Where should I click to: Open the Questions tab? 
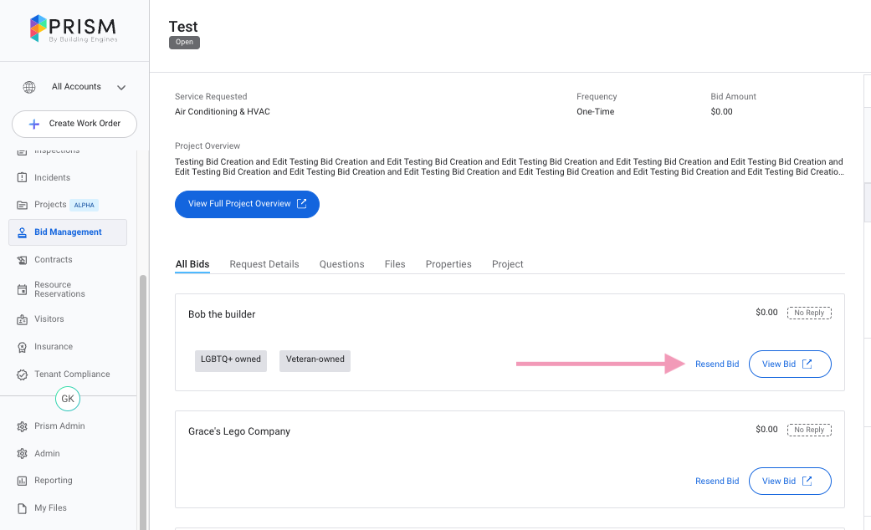tap(341, 264)
